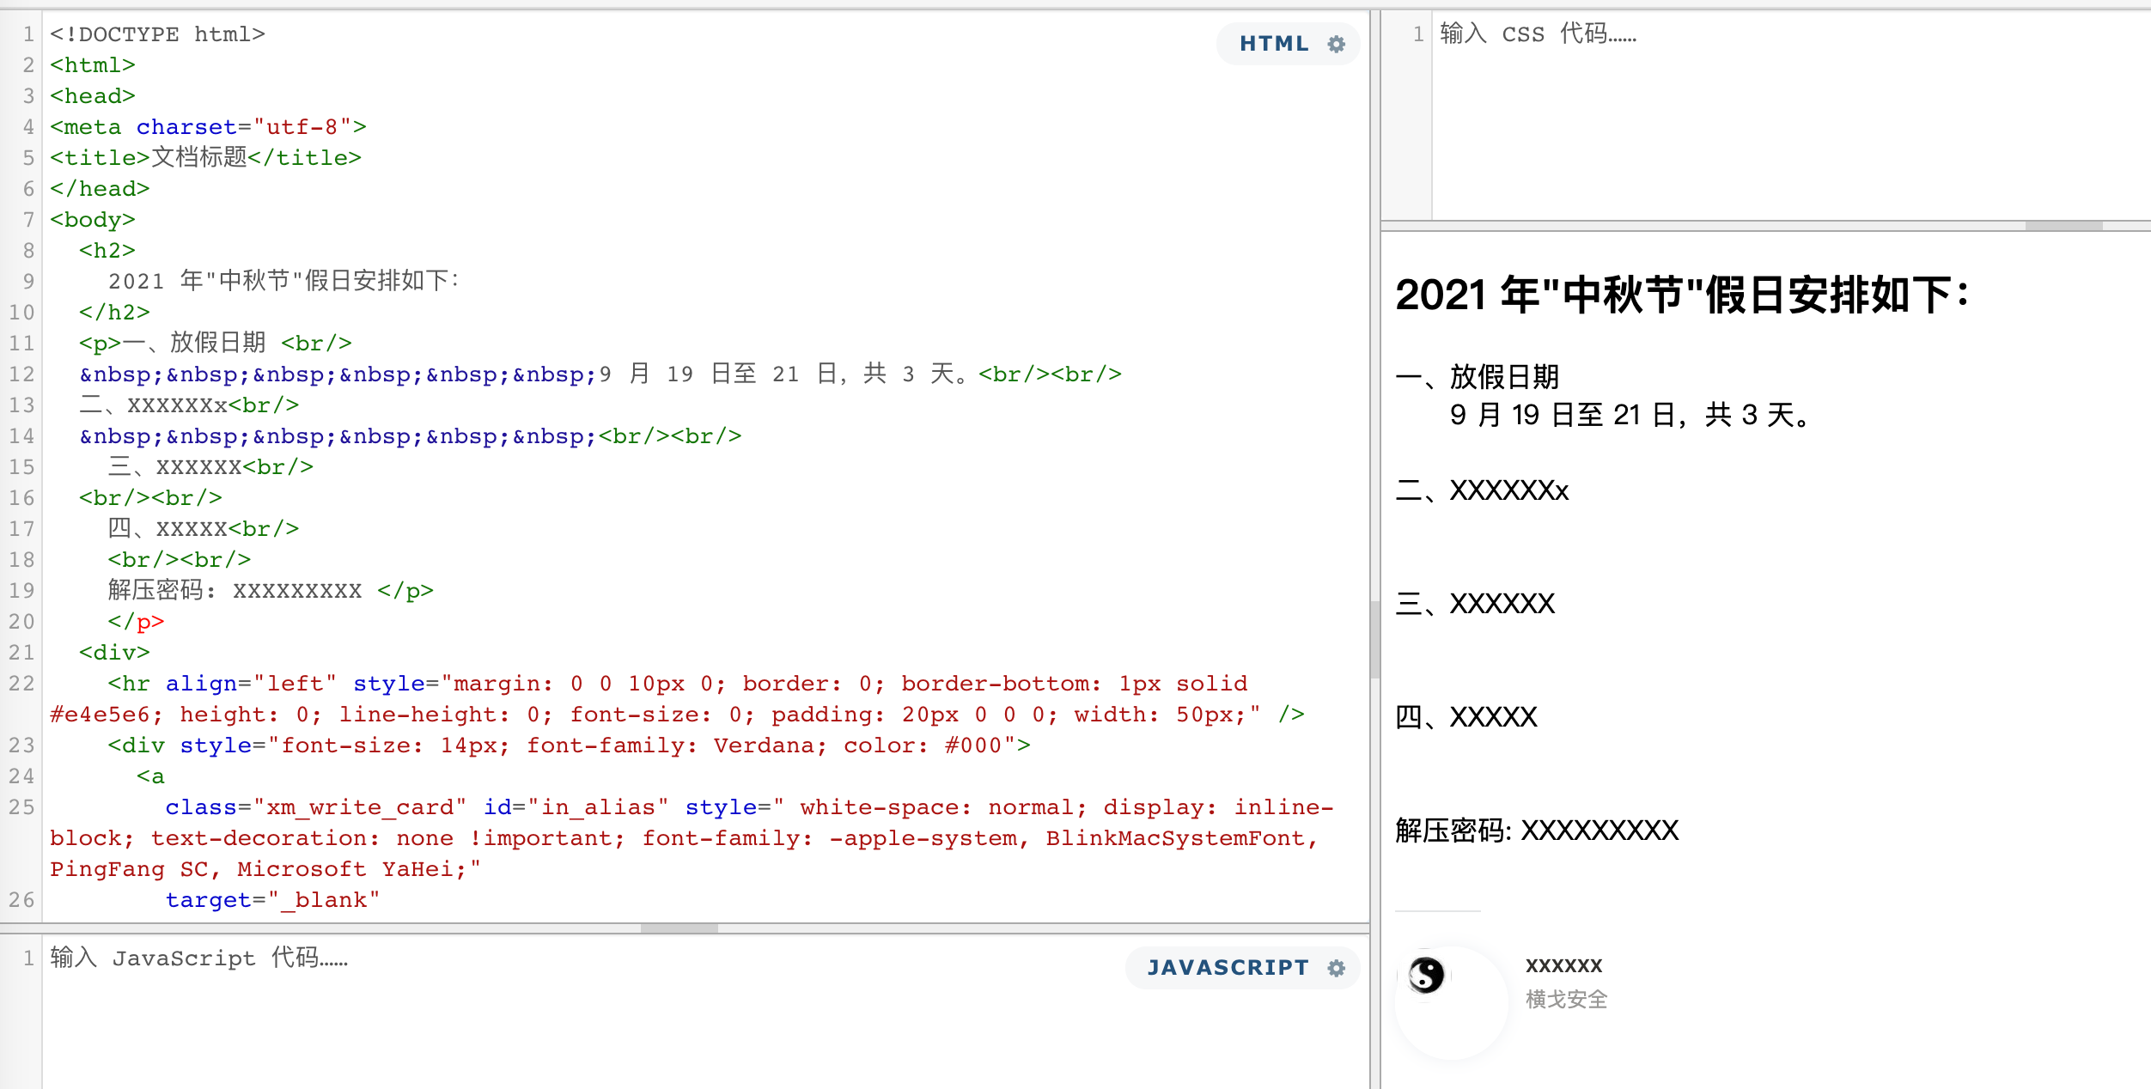Click the meta charset code line
Viewport: 2151px width, 1089px height.
(x=208, y=126)
